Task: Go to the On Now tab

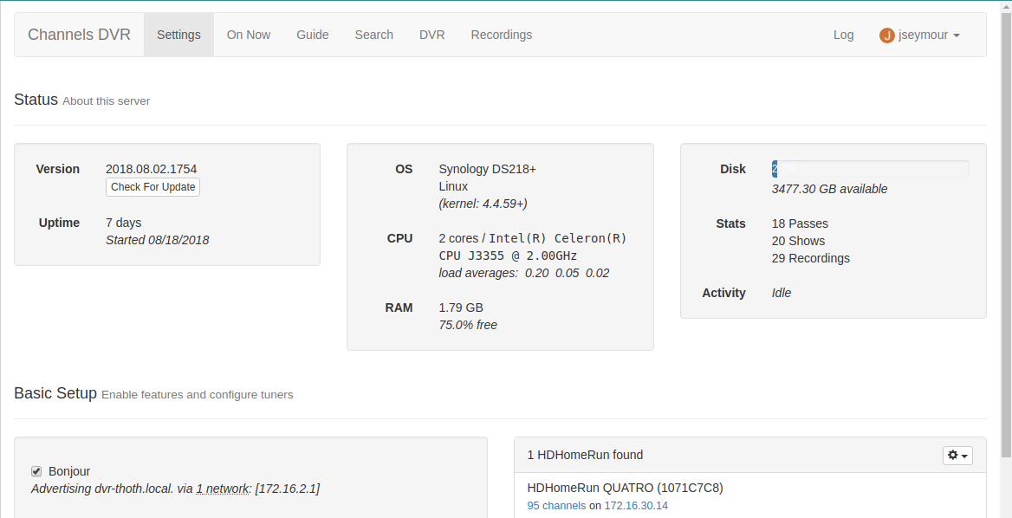Action: pos(249,35)
